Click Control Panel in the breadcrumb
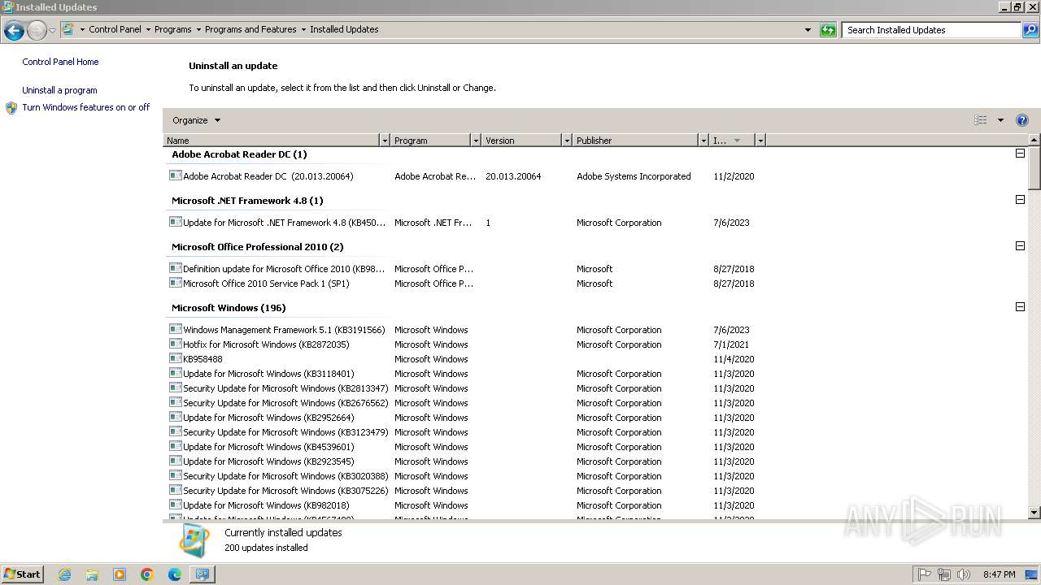The image size is (1041, 585). tap(115, 29)
